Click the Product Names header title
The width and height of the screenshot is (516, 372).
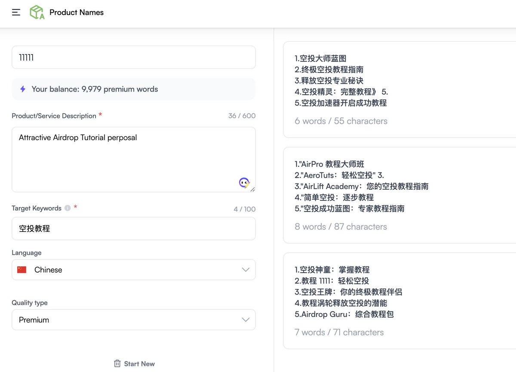pos(77,12)
